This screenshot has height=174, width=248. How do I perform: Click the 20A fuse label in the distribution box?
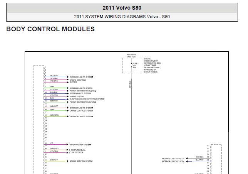(x=134, y=68)
